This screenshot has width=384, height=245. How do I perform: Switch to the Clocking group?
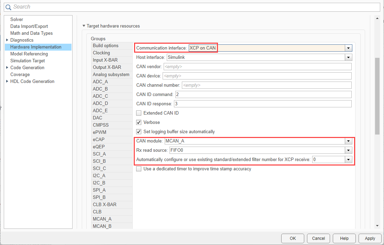101,53
